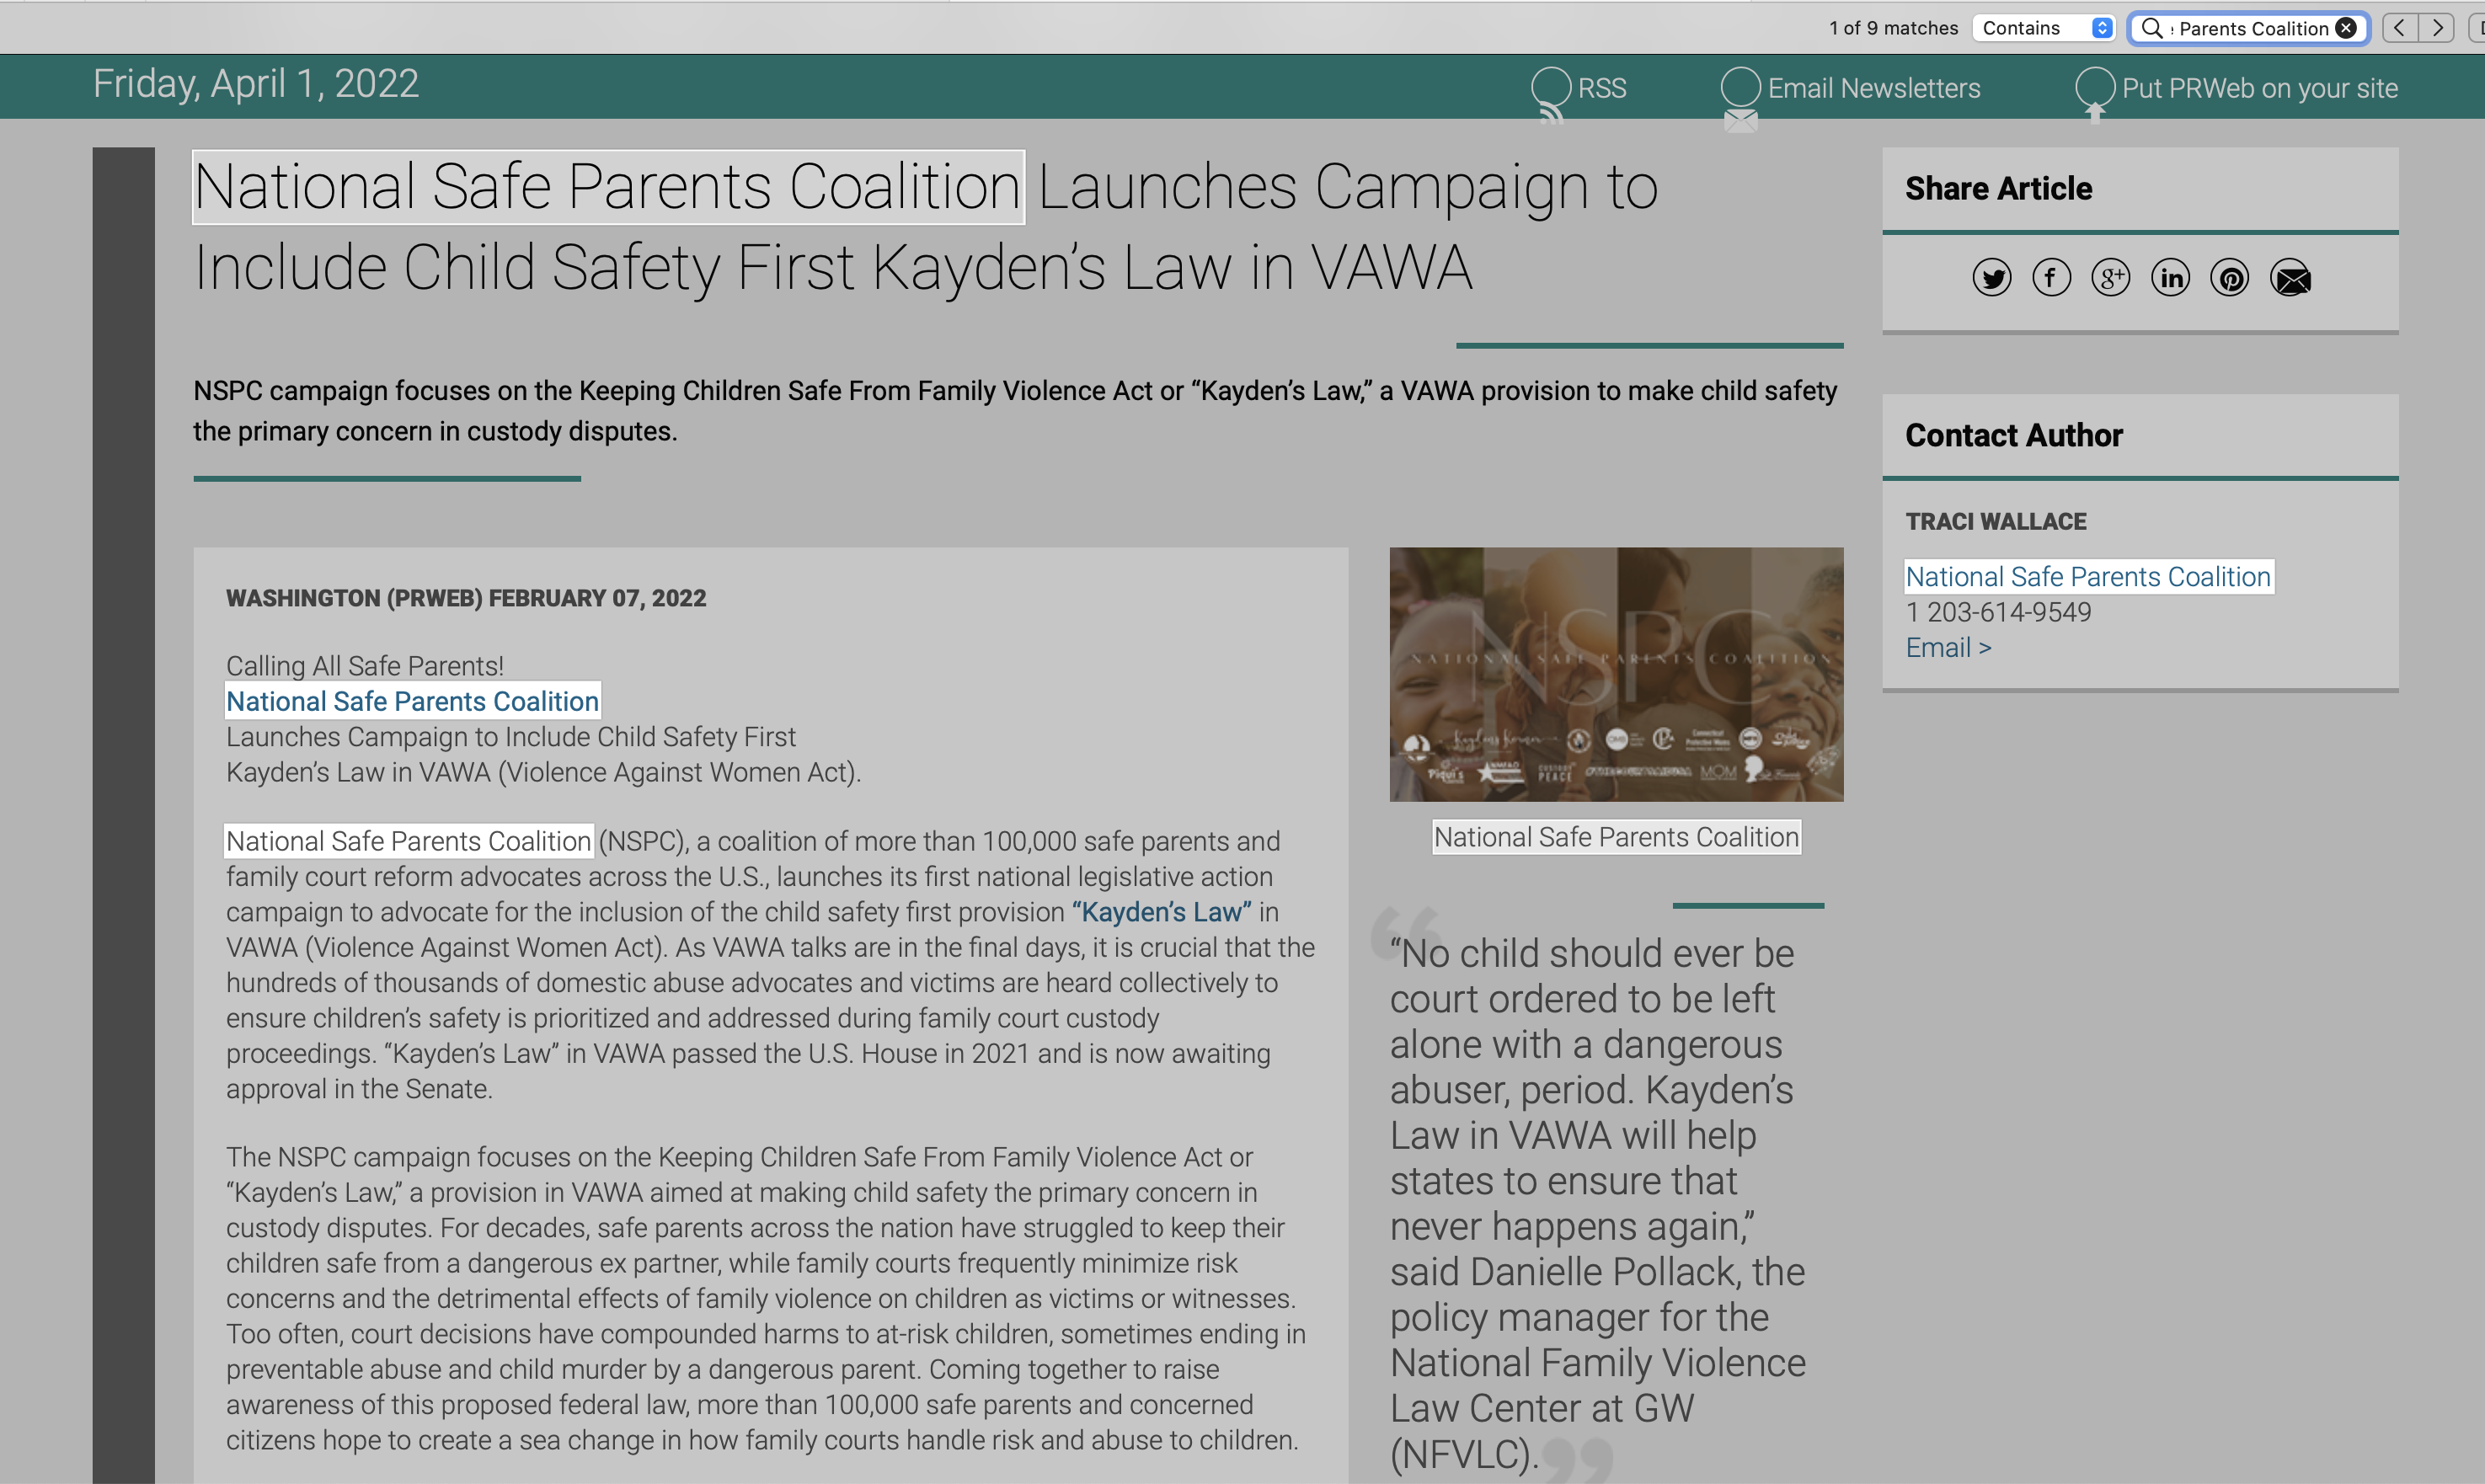Open the RSS feed link
This screenshot has height=1484, width=2485.
[x=1600, y=88]
